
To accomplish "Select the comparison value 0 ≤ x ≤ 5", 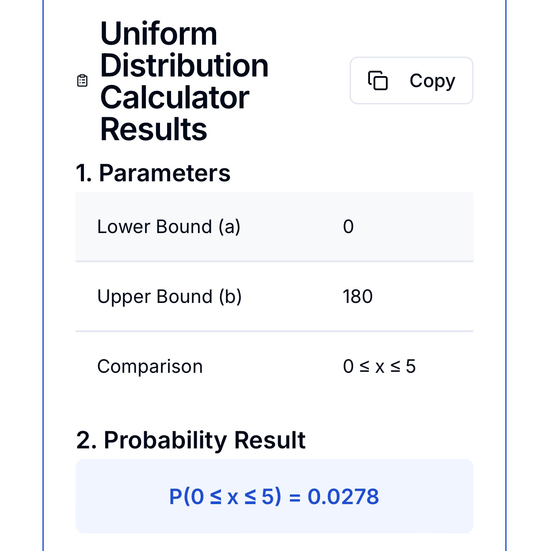I will (x=379, y=367).
